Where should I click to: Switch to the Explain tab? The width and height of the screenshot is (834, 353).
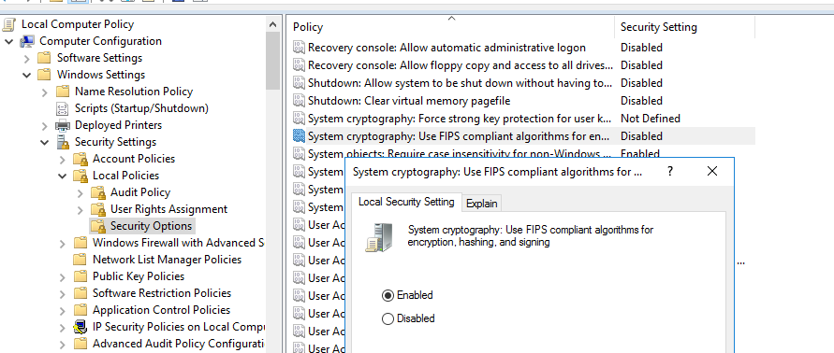coord(481,204)
